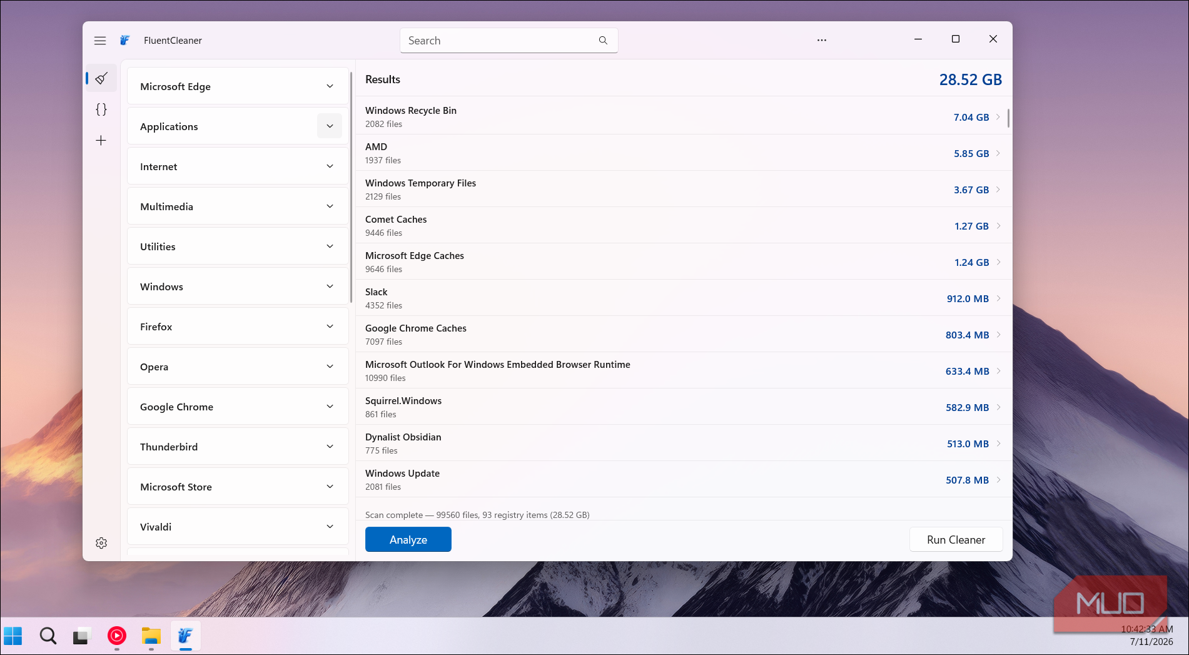Open details arrow for Dynalist Obsidian
The width and height of the screenshot is (1189, 655).
998,443
